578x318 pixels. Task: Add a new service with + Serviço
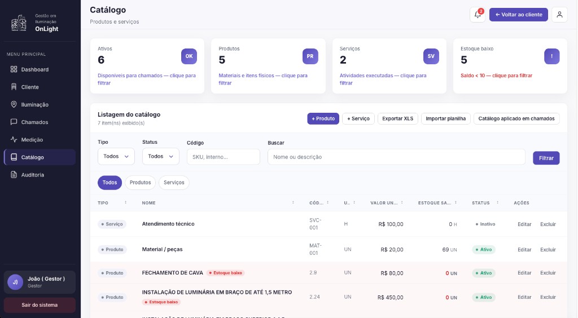click(358, 118)
